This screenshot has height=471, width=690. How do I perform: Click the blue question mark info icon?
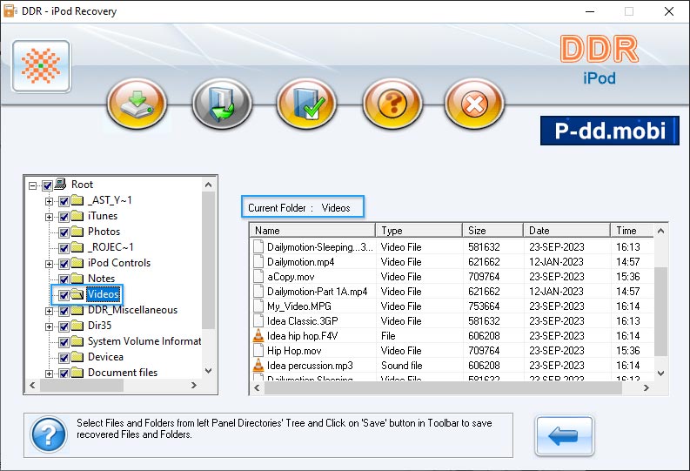(49, 434)
